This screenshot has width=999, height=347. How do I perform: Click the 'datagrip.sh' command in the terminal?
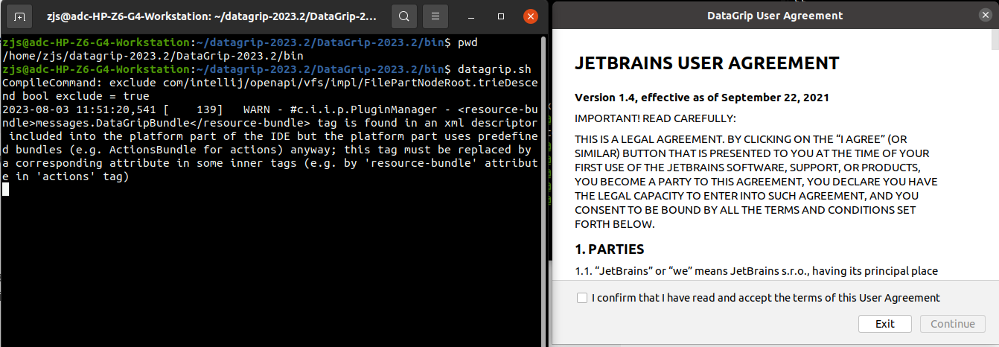495,69
